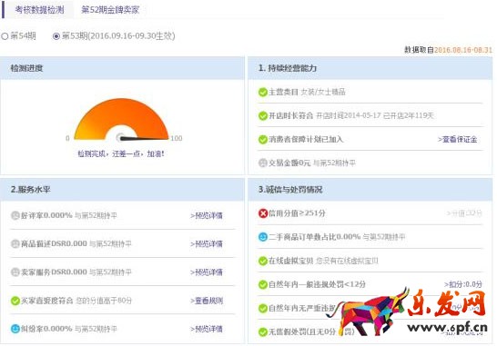Click the 您的分值高于80分 text
Viewport: 497px width, 346px height.
(x=104, y=301)
